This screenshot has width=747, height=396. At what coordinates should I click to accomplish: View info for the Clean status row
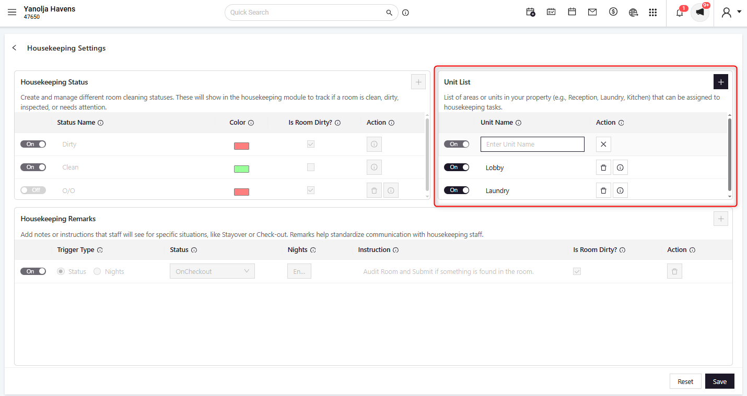click(x=374, y=167)
